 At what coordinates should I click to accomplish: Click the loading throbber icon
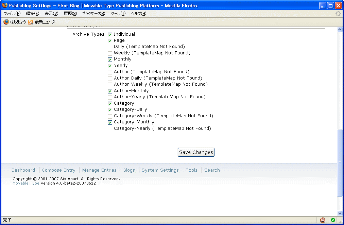click(338, 14)
